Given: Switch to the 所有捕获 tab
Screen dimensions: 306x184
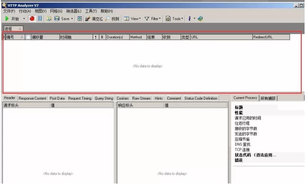Looking at the screenshot, I should point(268,99).
